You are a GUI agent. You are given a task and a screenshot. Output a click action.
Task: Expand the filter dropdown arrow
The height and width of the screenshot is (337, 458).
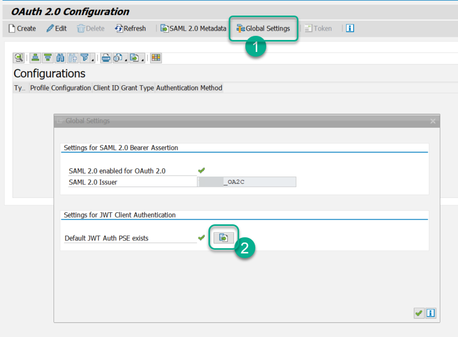pyautogui.click(x=92, y=60)
